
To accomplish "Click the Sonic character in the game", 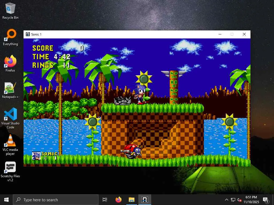I will (x=140, y=94).
